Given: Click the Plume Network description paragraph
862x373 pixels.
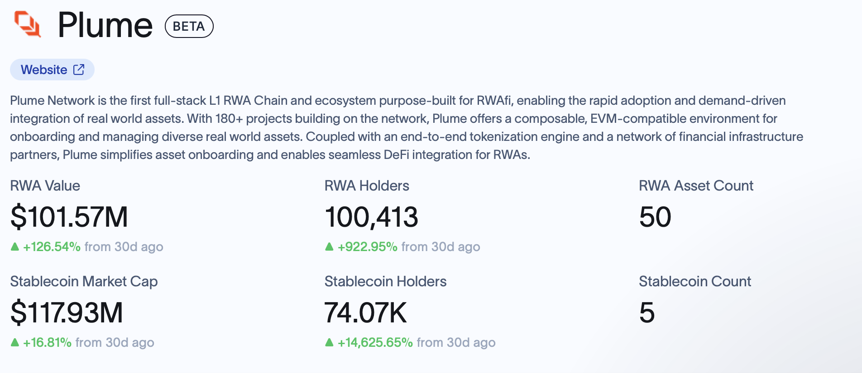Looking at the screenshot, I should tap(407, 127).
